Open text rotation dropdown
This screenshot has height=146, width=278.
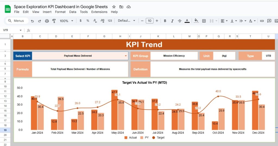[x=252, y=21]
